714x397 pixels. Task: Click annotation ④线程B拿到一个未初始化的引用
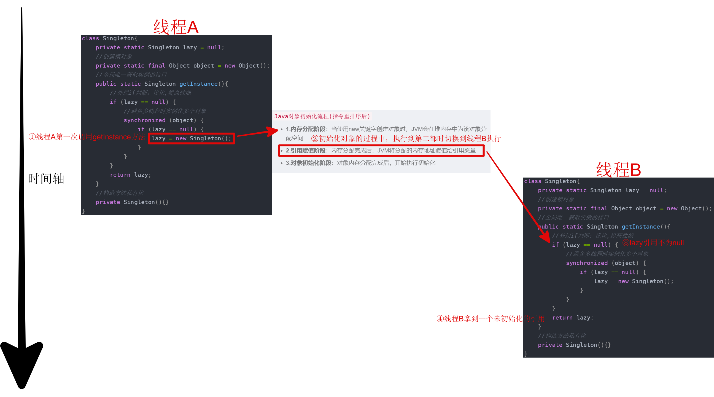click(x=490, y=318)
